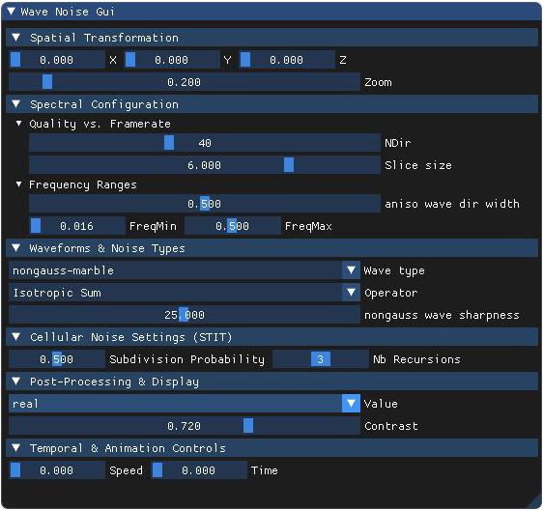Click the Wave Noise Gui title bar
543x510 pixels.
[271, 12]
